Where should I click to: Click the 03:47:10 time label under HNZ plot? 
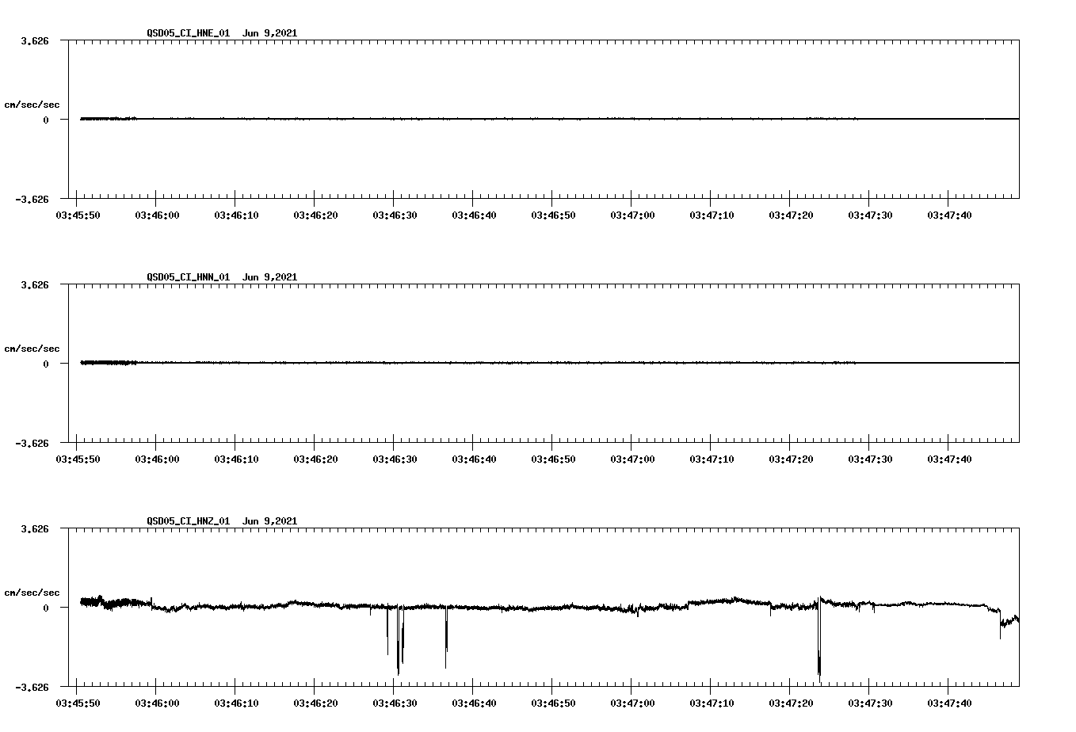pos(712,703)
